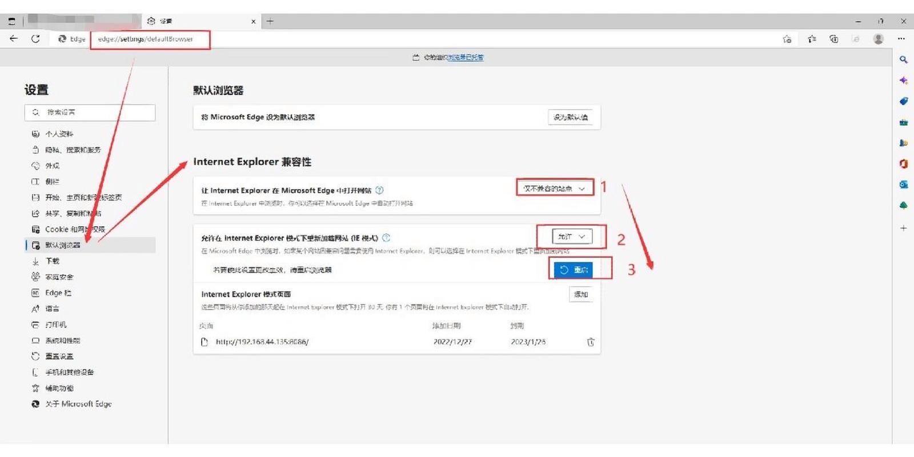The width and height of the screenshot is (914, 457).
Task: Open the tab actions menu icon
Action: (12, 21)
